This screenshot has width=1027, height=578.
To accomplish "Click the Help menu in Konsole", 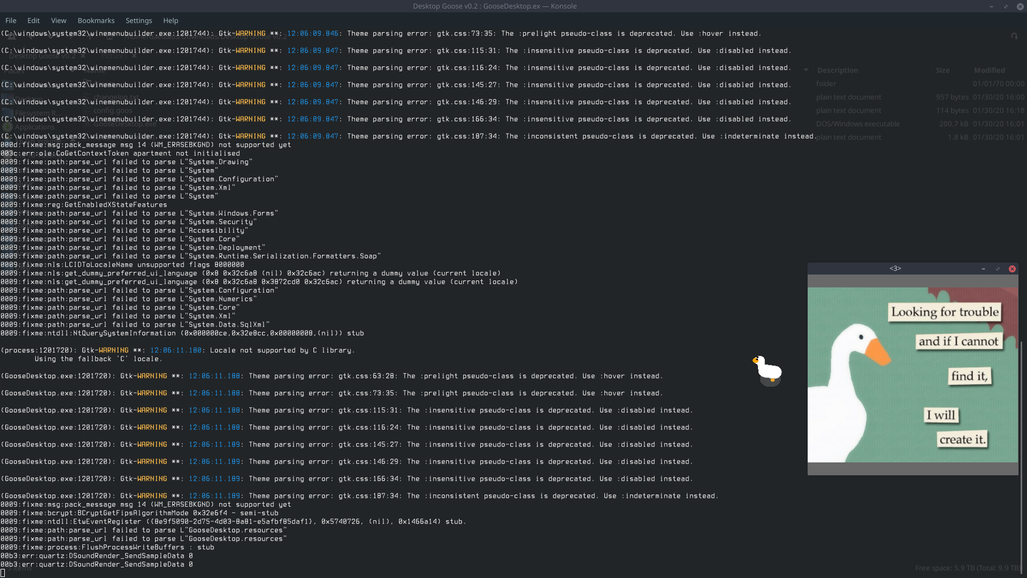I will click(x=170, y=20).
